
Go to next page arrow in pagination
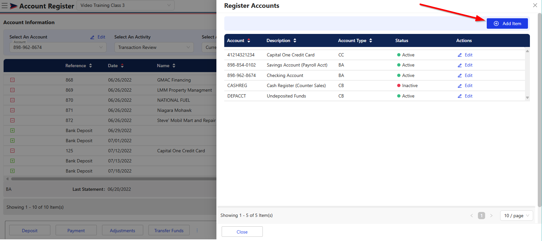pyautogui.click(x=491, y=216)
